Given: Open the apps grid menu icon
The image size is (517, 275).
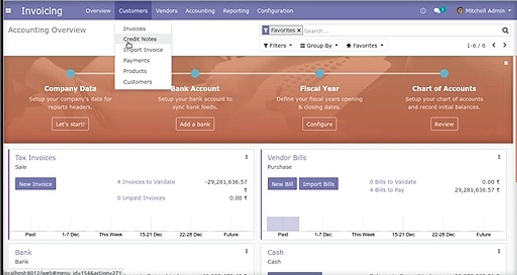Looking at the screenshot, I should (8, 11).
